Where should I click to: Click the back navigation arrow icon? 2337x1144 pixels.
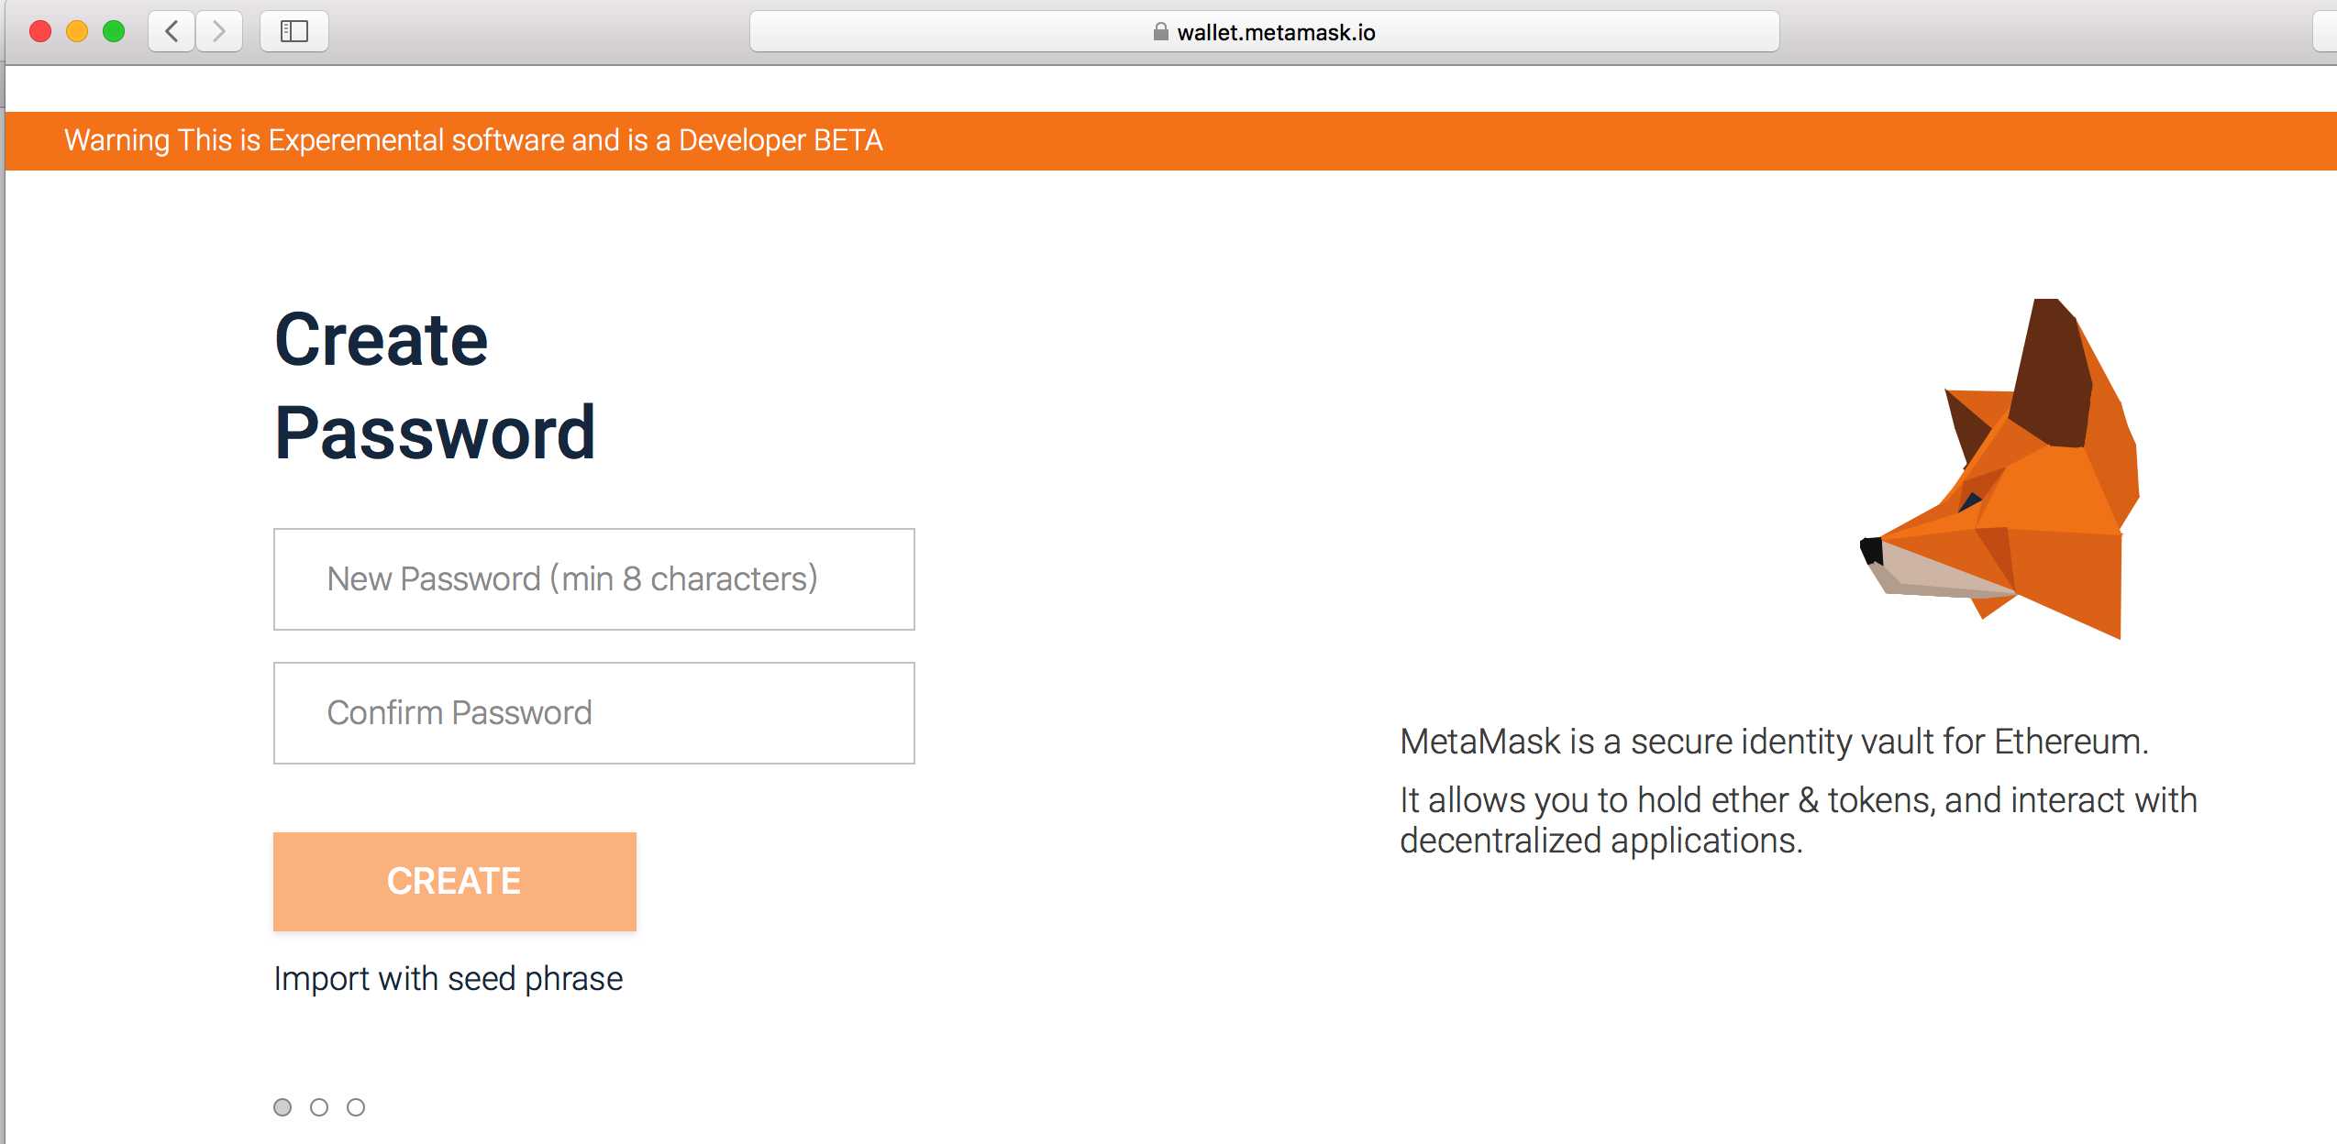174,29
